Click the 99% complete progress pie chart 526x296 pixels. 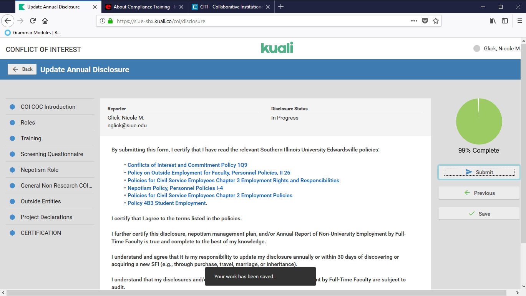pyautogui.click(x=479, y=121)
